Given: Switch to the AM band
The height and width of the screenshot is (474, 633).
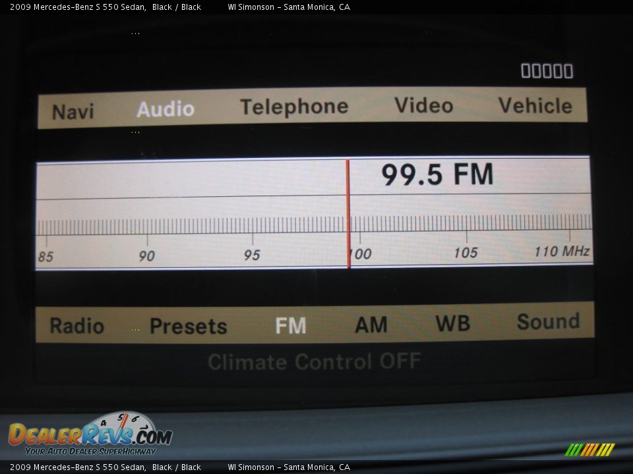Looking at the screenshot, I should click(371, 325).
